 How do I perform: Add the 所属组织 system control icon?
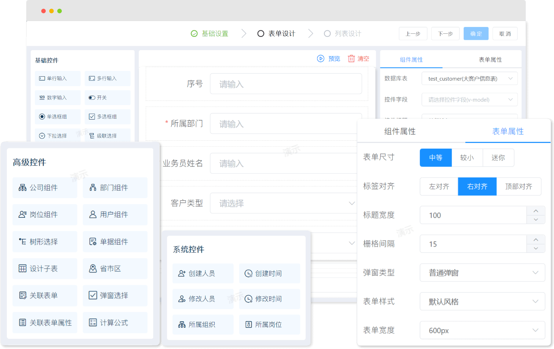pos(182,325)
